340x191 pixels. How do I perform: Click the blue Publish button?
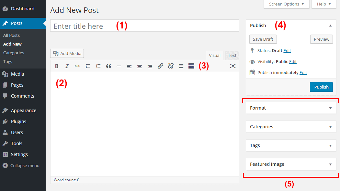click(x=321, y=87)
